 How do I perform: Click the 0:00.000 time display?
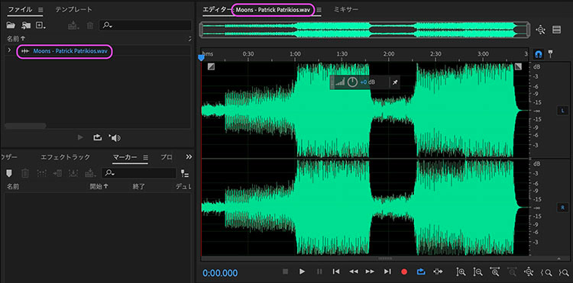(x=220, y=273)
